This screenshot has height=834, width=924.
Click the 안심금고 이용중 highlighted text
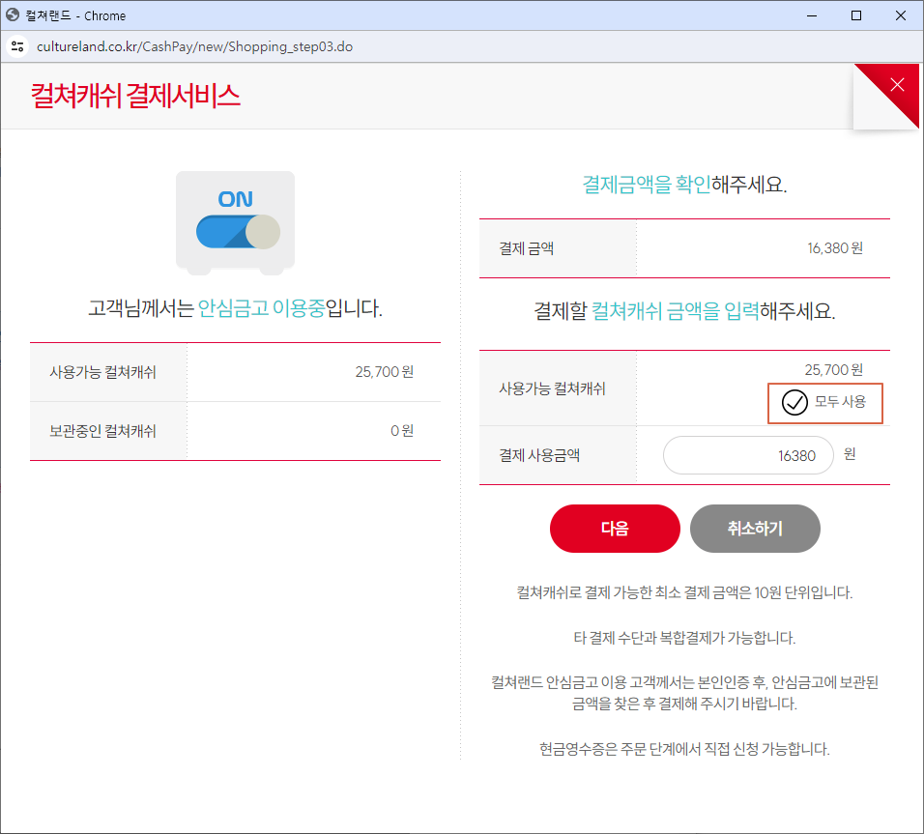tap(261, 307)
